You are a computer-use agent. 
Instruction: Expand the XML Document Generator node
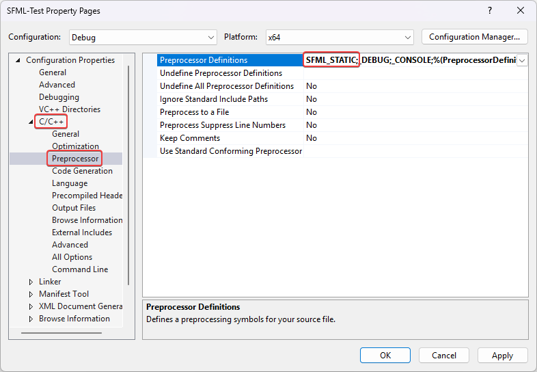pos(31,306)
